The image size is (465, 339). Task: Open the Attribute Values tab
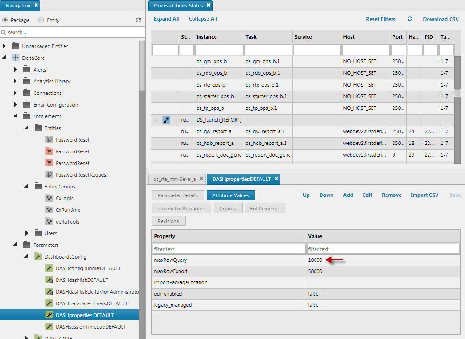click(x=230, y=195)
